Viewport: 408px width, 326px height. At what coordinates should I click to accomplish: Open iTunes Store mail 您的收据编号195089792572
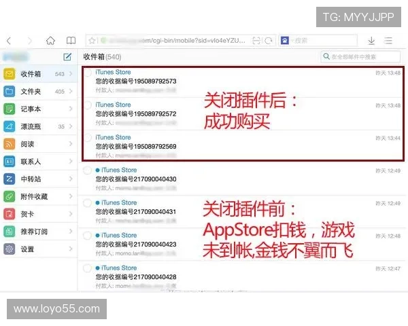pyautogui.click(x=242, y=114)
